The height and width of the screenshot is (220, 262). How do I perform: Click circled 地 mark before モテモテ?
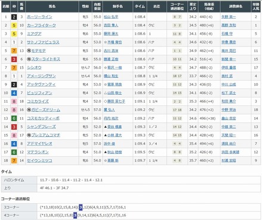coord(29,51)
